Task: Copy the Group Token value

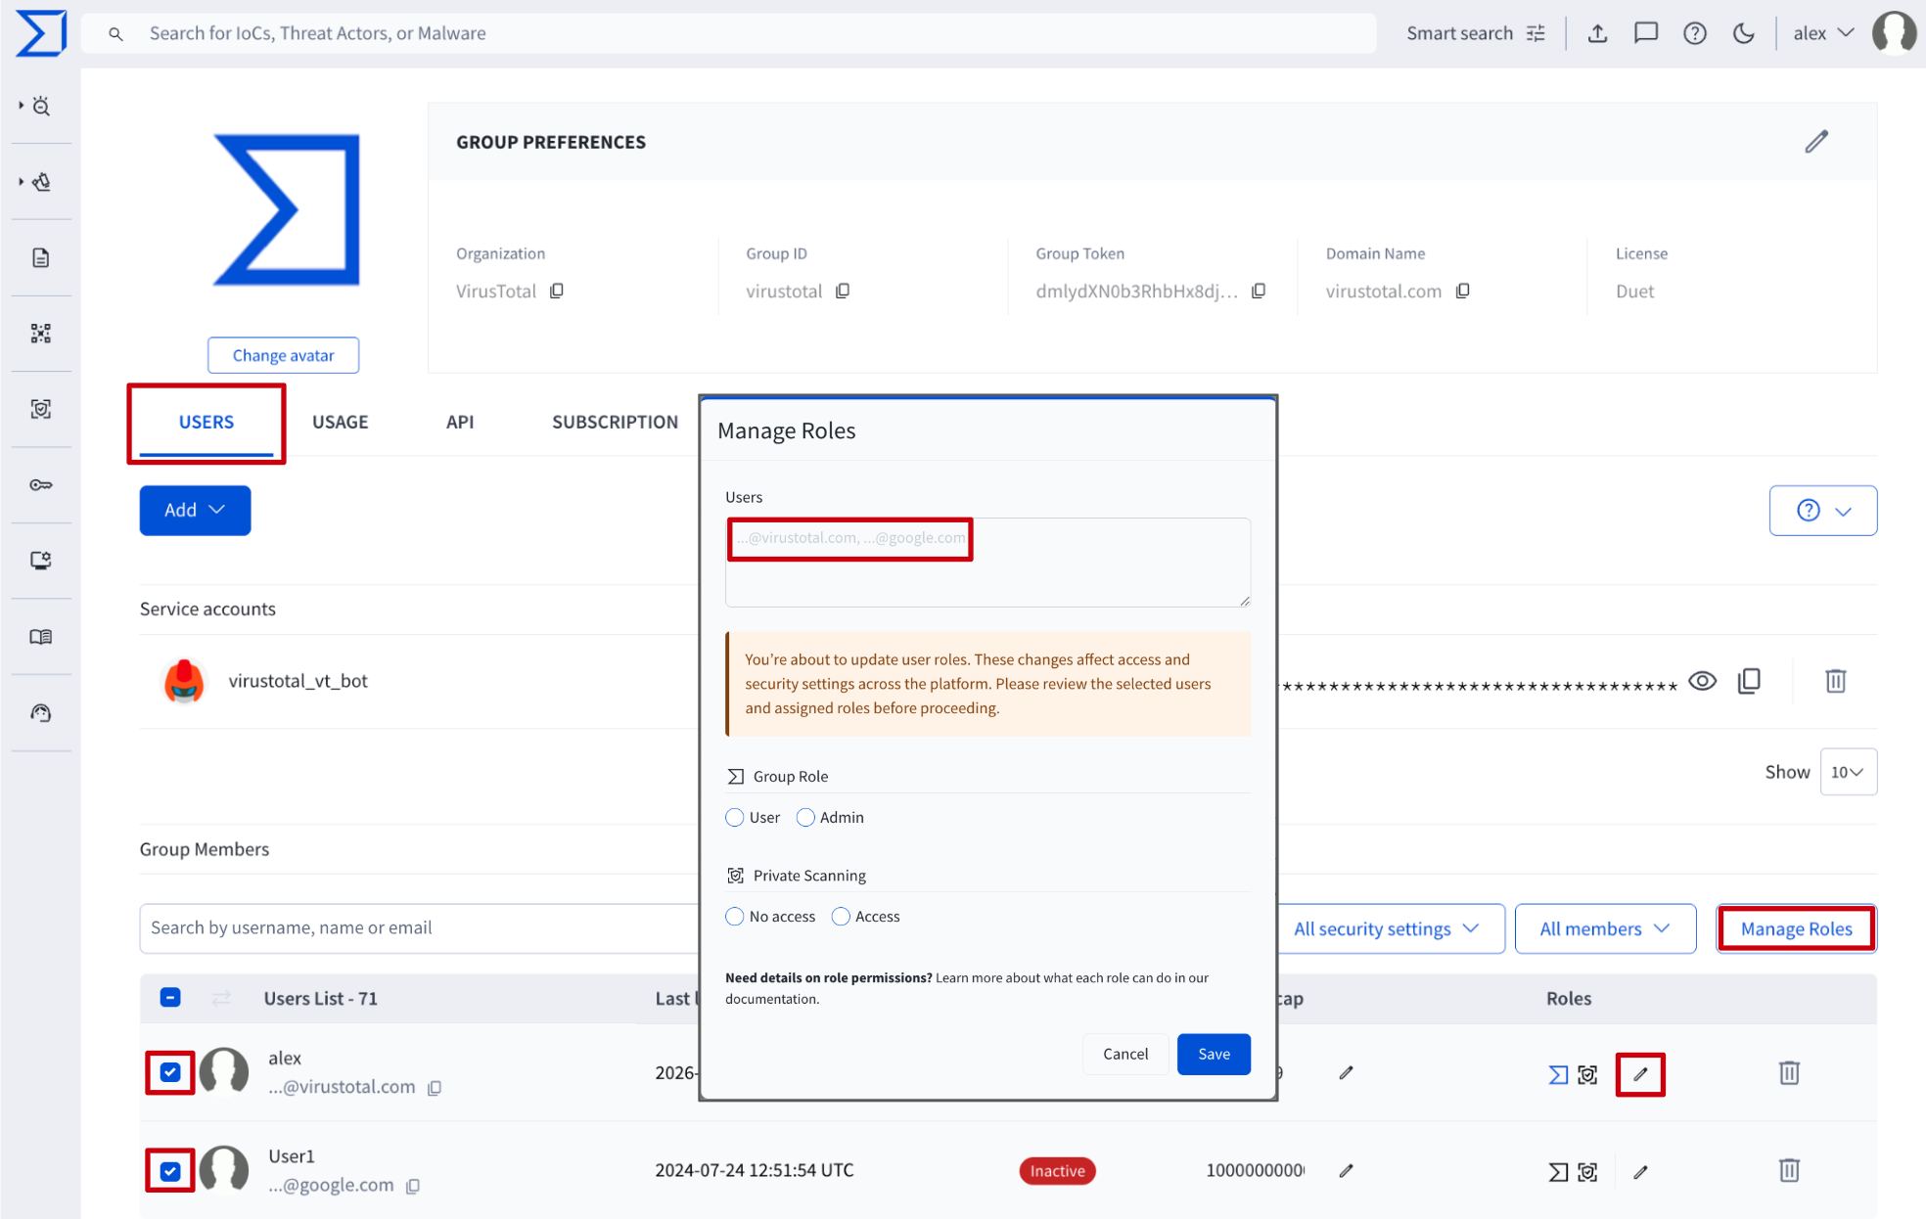Action: pos(1259,291)
